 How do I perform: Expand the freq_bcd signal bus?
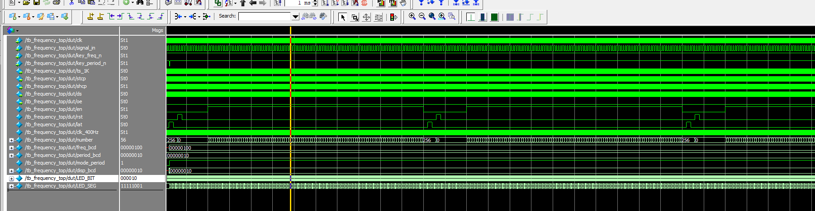pyautogui.click(x=11, y=148)
